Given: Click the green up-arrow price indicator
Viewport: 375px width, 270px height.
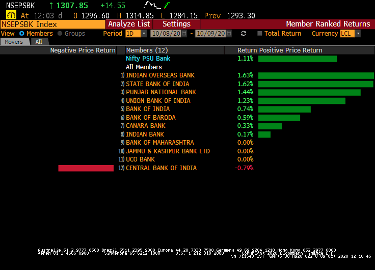Looking at the screenshot, I should click(x=51, y=6).
